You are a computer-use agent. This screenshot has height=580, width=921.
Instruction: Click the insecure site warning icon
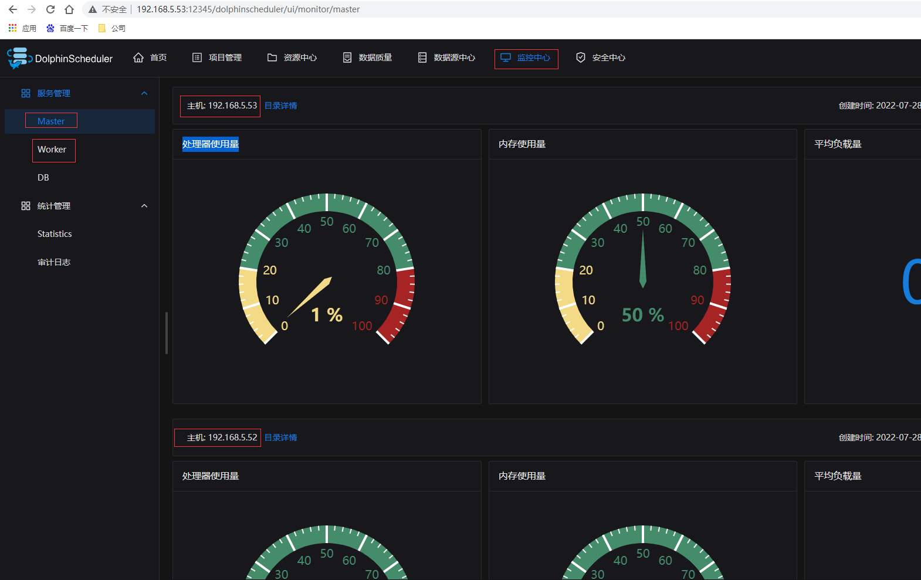coord(93,9)
